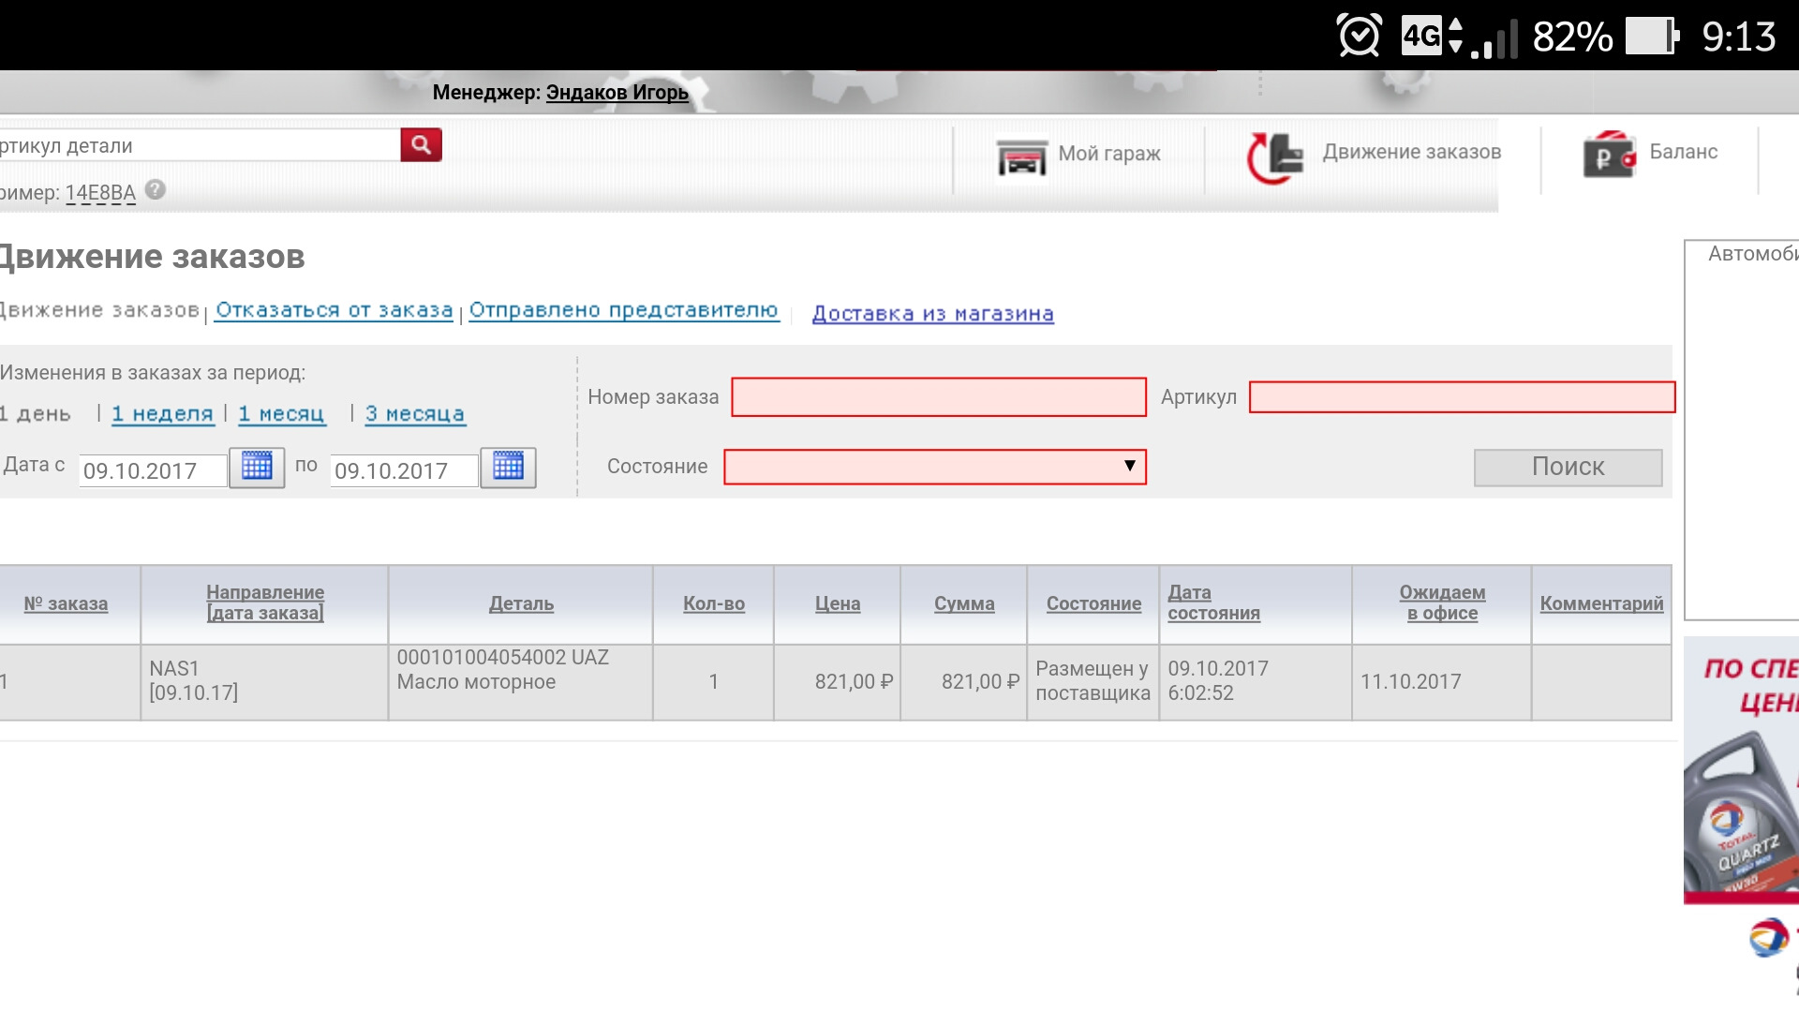The image size is (1799, 1012).
Task: Open Баланс menu item
Action: pyautogui.click(x=1683, y=152)
